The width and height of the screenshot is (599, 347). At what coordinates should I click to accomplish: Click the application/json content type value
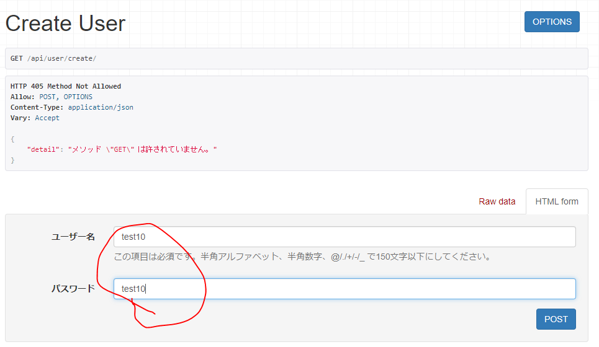coord(101,107)
